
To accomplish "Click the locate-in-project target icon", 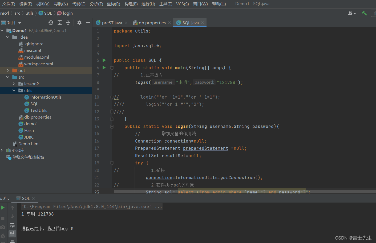I will pyautogui.click(x=51, y=23).
